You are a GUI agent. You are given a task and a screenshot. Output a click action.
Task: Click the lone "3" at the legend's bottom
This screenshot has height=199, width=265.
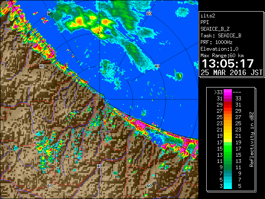(x=221, y=186)
